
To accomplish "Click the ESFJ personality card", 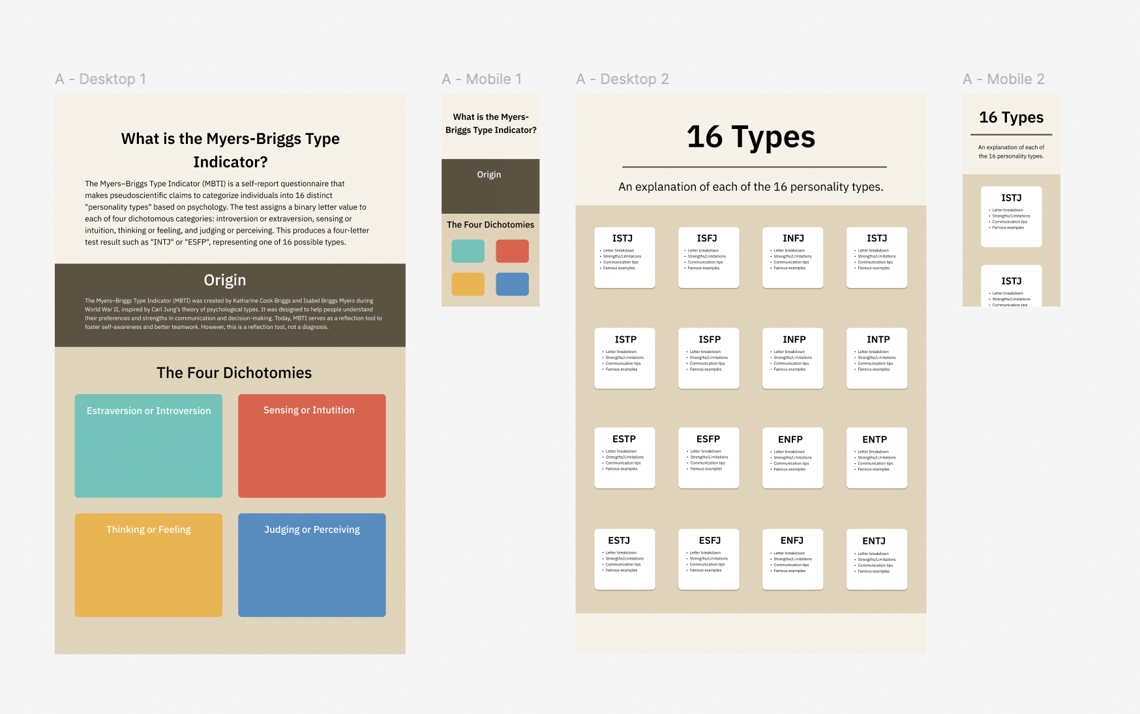I will coord(708,559).
